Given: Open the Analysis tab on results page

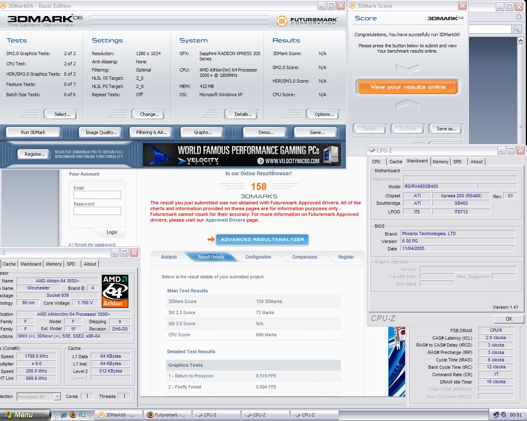Looking at the screenshot, I should click(169, 257).
